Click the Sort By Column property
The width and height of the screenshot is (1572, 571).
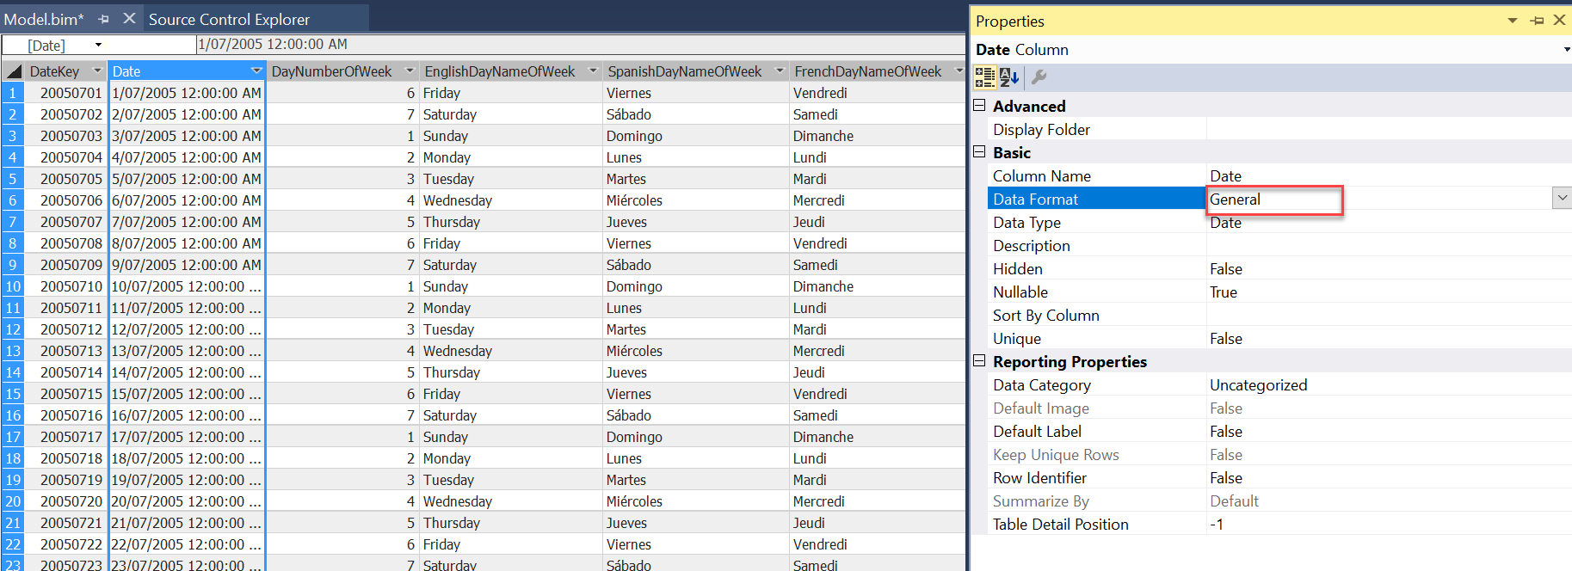[1045, 315]
